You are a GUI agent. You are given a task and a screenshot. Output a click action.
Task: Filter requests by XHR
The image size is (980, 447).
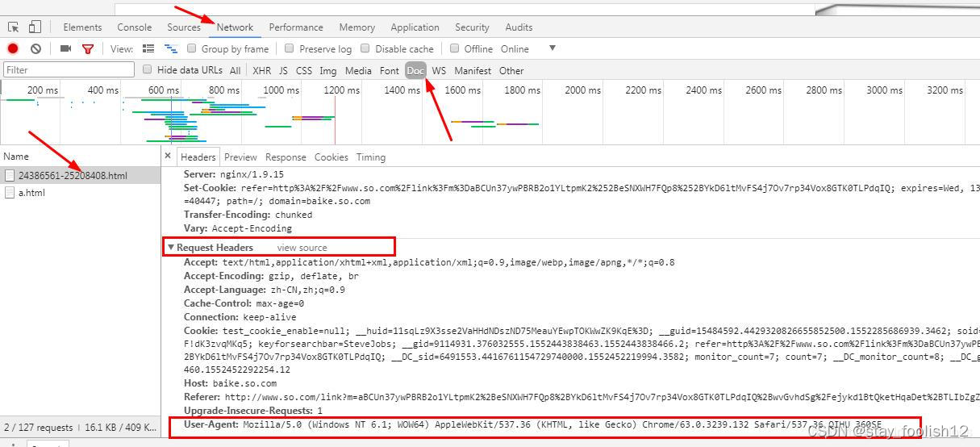[262, 71]
